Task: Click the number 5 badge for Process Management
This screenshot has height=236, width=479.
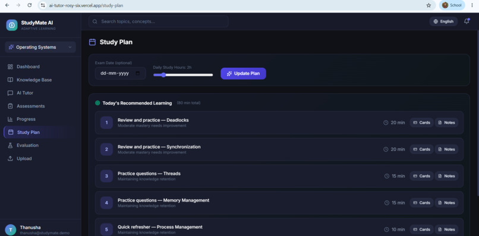Action: (x=106, y=229)
